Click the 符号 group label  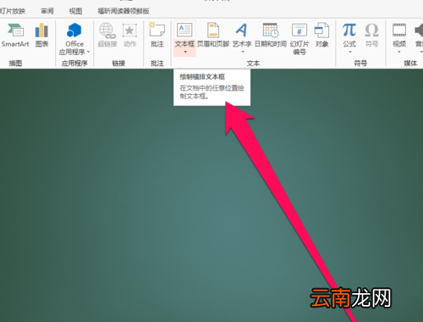(x=360, y=64)
